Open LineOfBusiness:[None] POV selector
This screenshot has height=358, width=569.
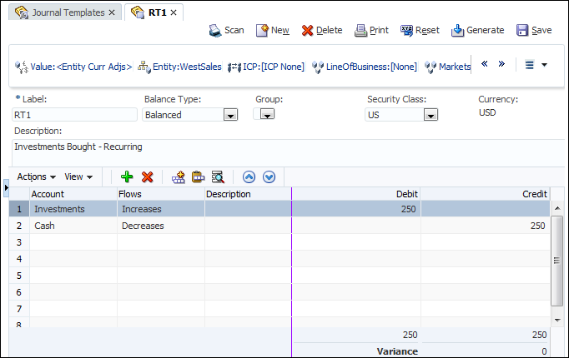point(365,67)
